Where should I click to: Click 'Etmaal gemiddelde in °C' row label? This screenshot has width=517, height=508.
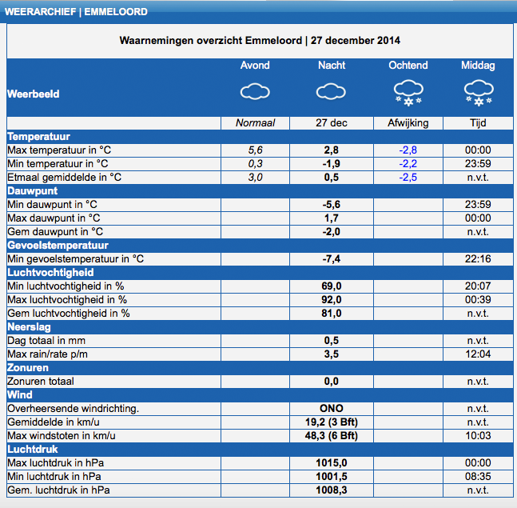point(64,178)
